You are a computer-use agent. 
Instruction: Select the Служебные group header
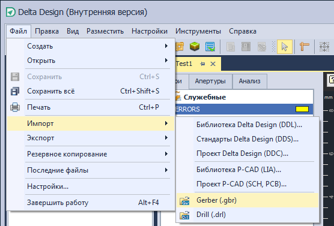244,97
